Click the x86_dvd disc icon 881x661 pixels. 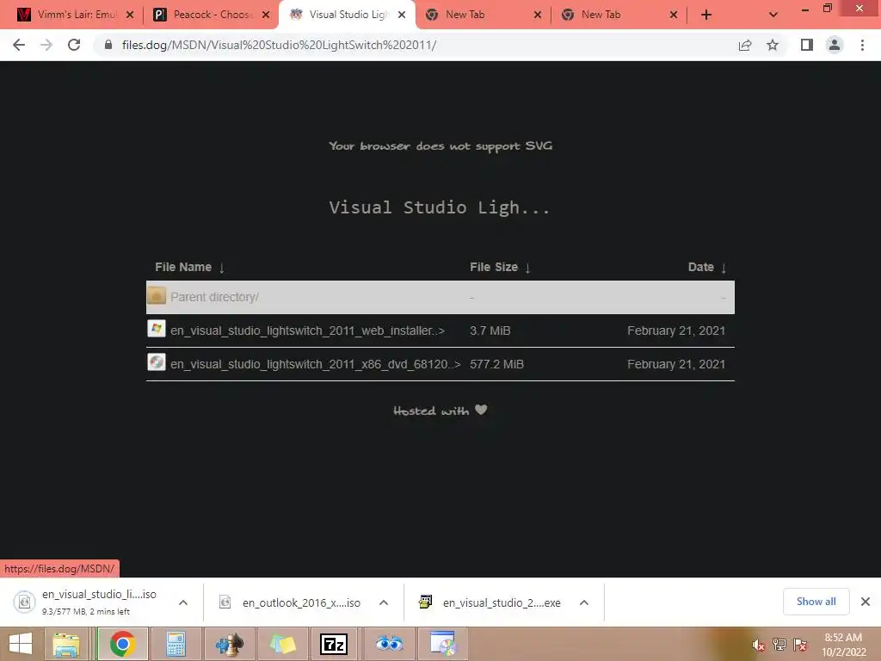click(x=157, y=362)
